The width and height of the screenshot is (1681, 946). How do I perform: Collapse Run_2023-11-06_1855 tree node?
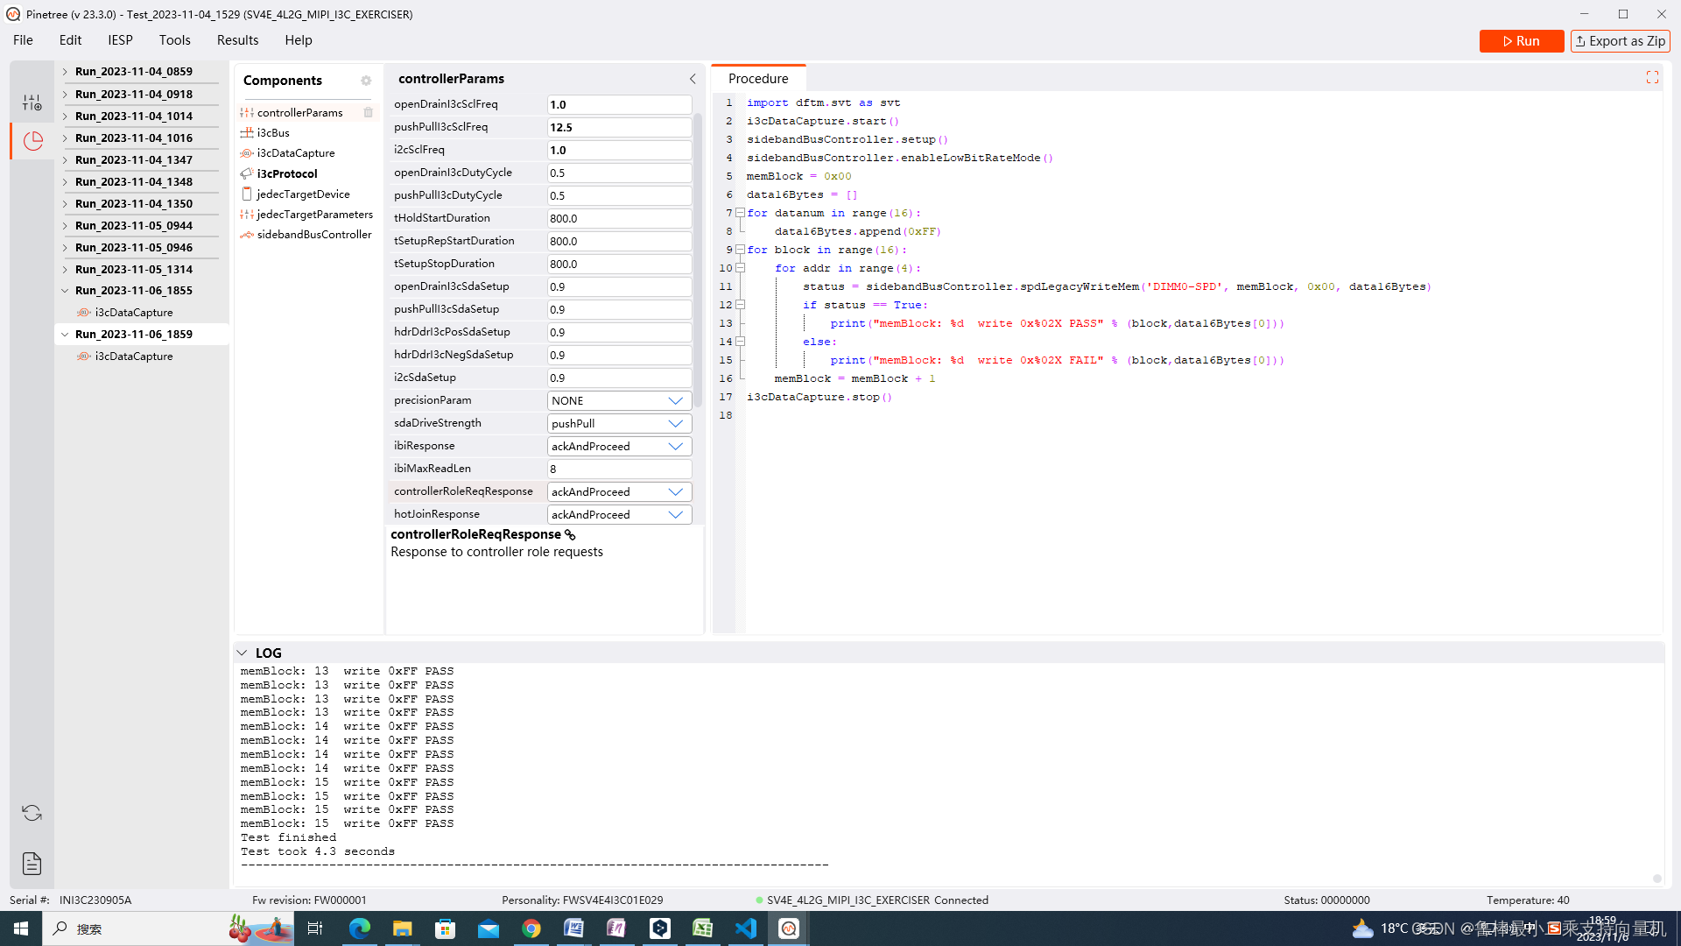(65, 291)
